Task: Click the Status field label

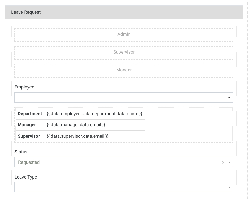Action: [21, 152]
